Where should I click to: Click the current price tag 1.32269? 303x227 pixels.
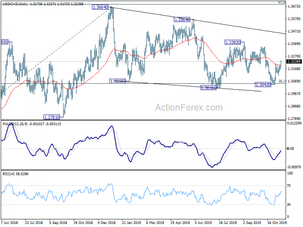(x=294, y=62)
